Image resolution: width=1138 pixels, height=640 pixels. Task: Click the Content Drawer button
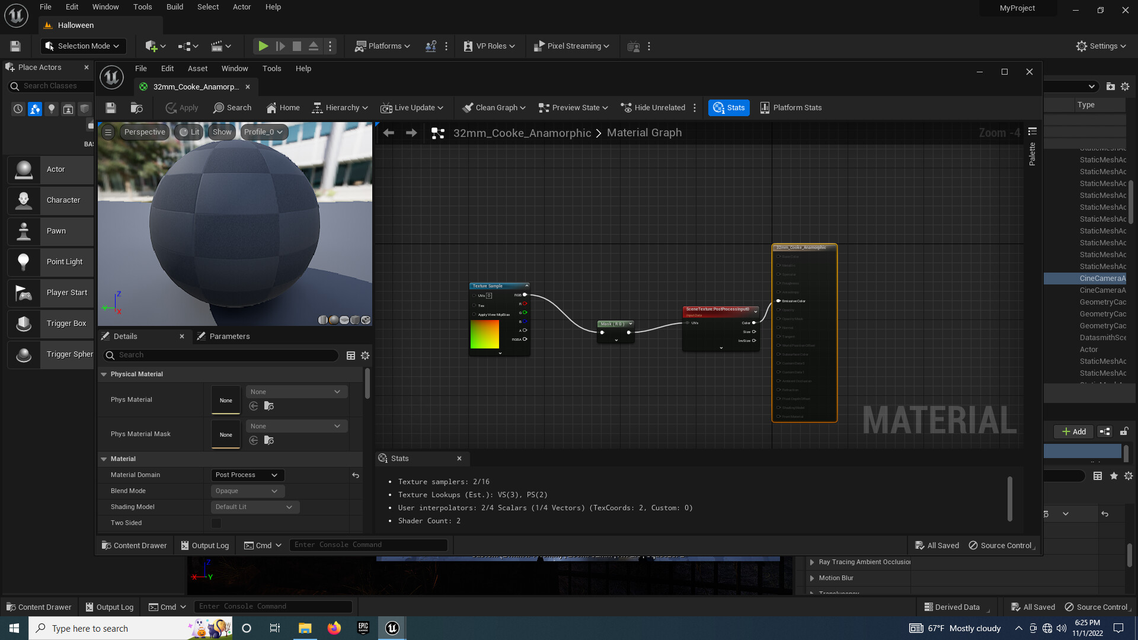click(x=135, y=546)
